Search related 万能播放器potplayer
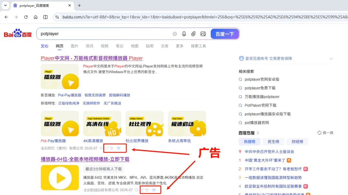Image resolution: width=348 pixels, height=195 pixels. click(x=262, y=97)
